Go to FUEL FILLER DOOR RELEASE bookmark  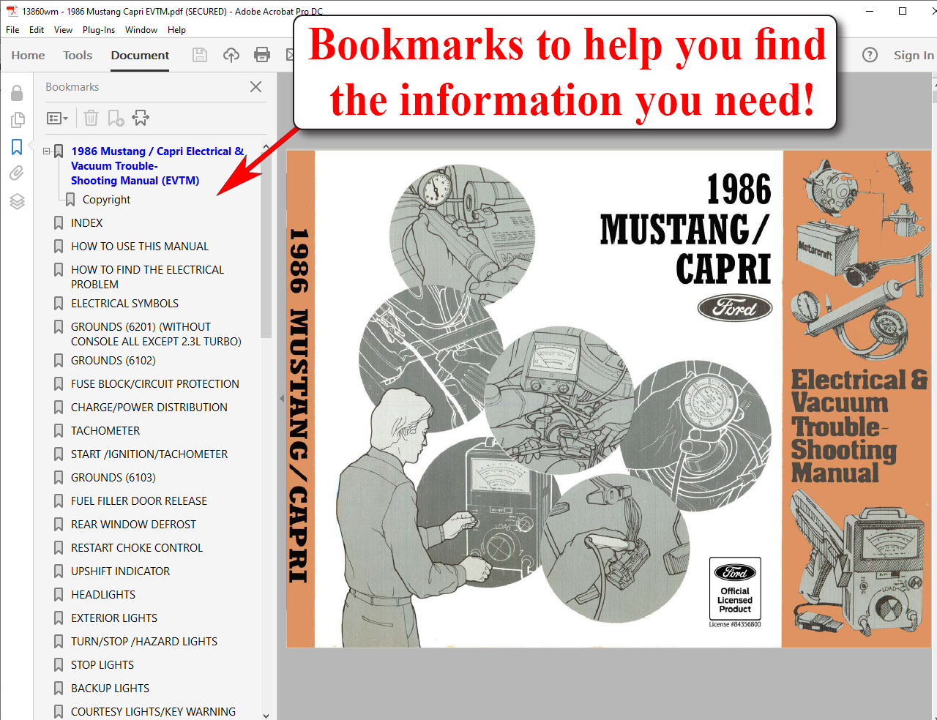pyautogui.click(x=139, y=501)
